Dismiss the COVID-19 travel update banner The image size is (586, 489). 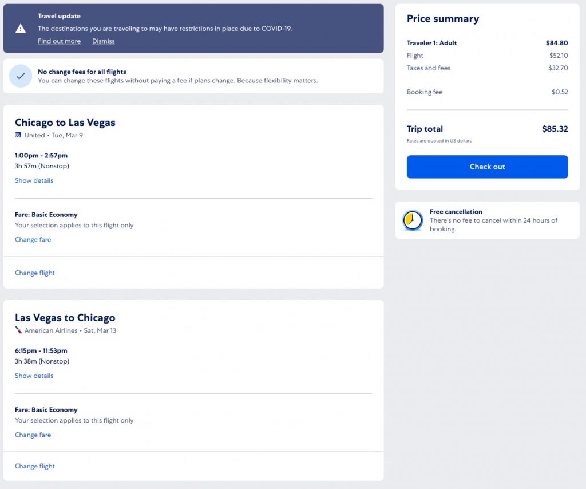pos(103,41)
